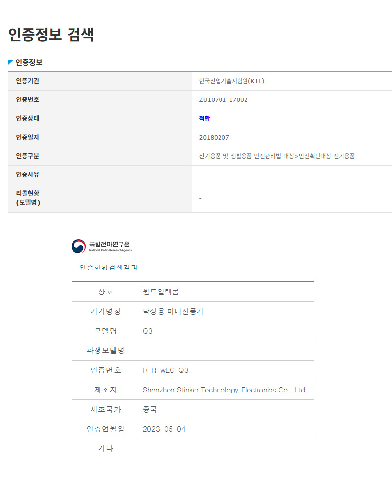Viewport: 392px width, 490px height.
Task: Click the 인증사유 label cell
Action: tap(100, 175)
